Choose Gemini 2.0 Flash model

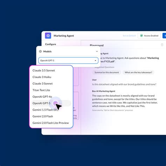pos(43,116)
